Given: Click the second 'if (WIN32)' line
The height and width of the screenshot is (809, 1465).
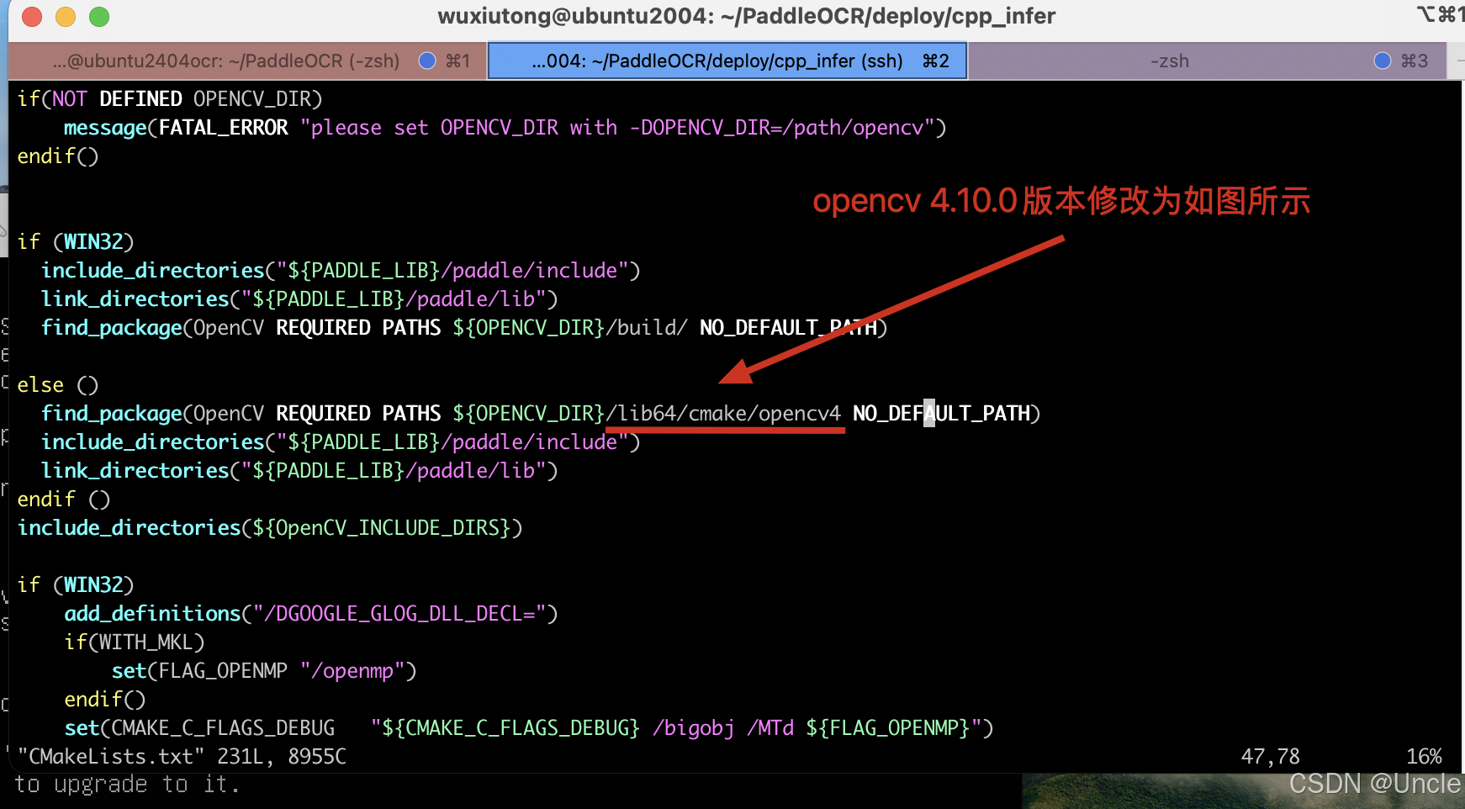Looking at the screenshot, I should (76, 585).
